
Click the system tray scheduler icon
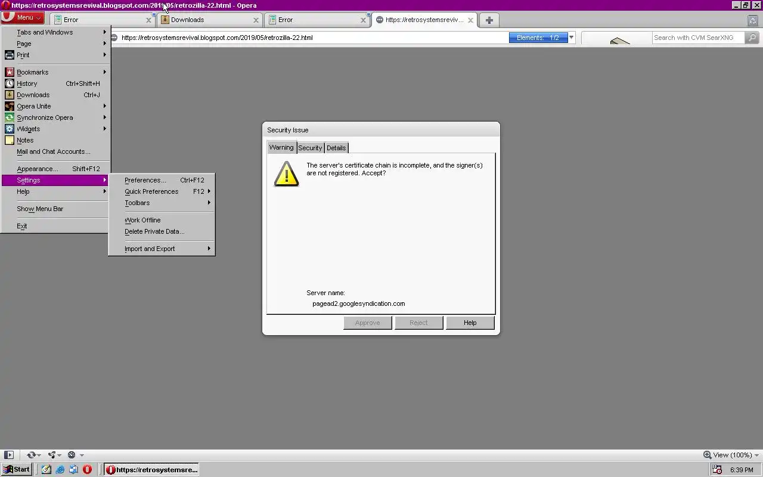[x=717, y=469]
